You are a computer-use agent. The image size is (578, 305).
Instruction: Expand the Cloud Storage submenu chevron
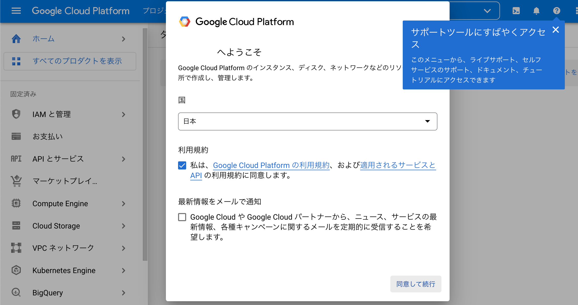124,226
